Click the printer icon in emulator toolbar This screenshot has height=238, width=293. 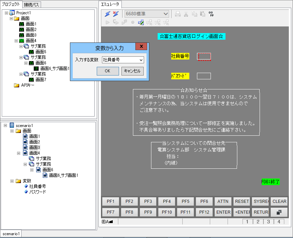coord(178,14)
